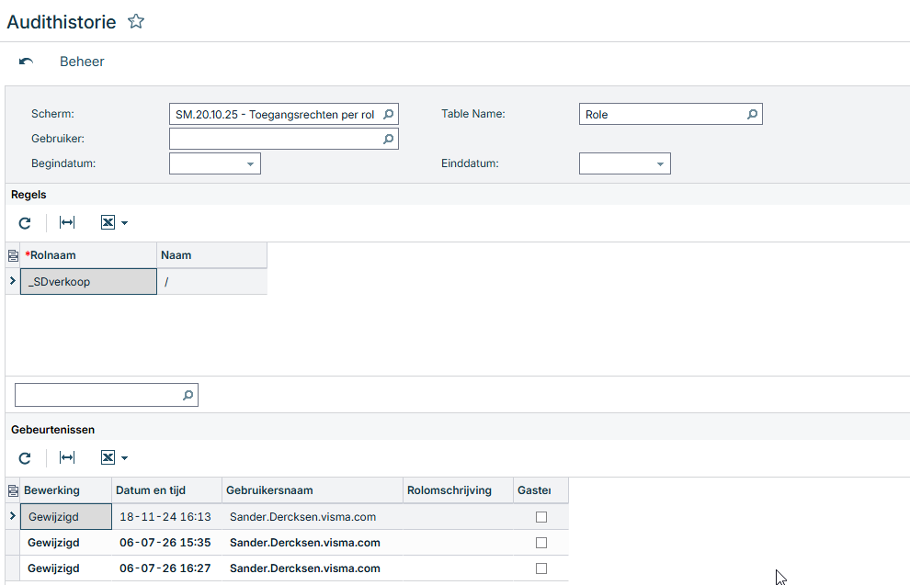Viewport: 910px width, 585px height.
Task: Sort by Rolomschrijving column header
Action: pyautogui.click(x=458, y=490)
